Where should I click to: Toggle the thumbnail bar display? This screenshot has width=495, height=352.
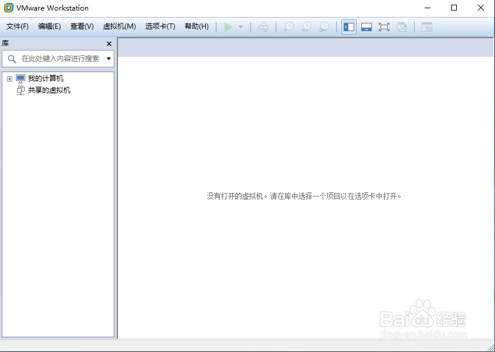(x=367, y=26)
